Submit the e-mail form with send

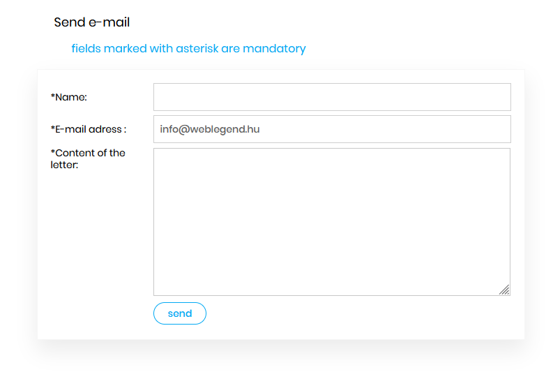click(180, 313)
